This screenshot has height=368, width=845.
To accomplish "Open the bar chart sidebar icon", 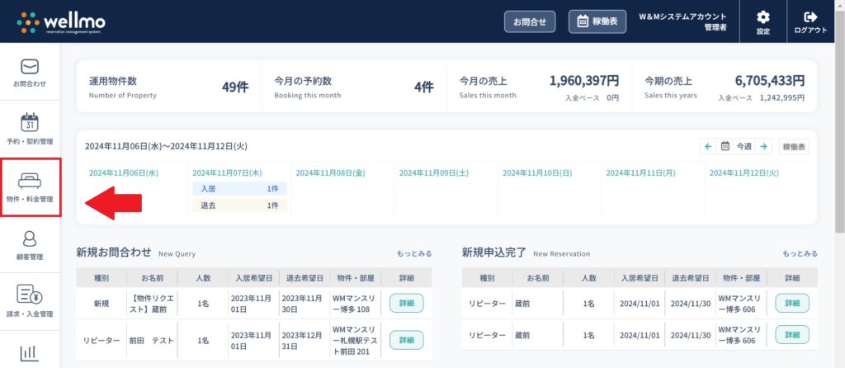I will [x=30, y=353].
